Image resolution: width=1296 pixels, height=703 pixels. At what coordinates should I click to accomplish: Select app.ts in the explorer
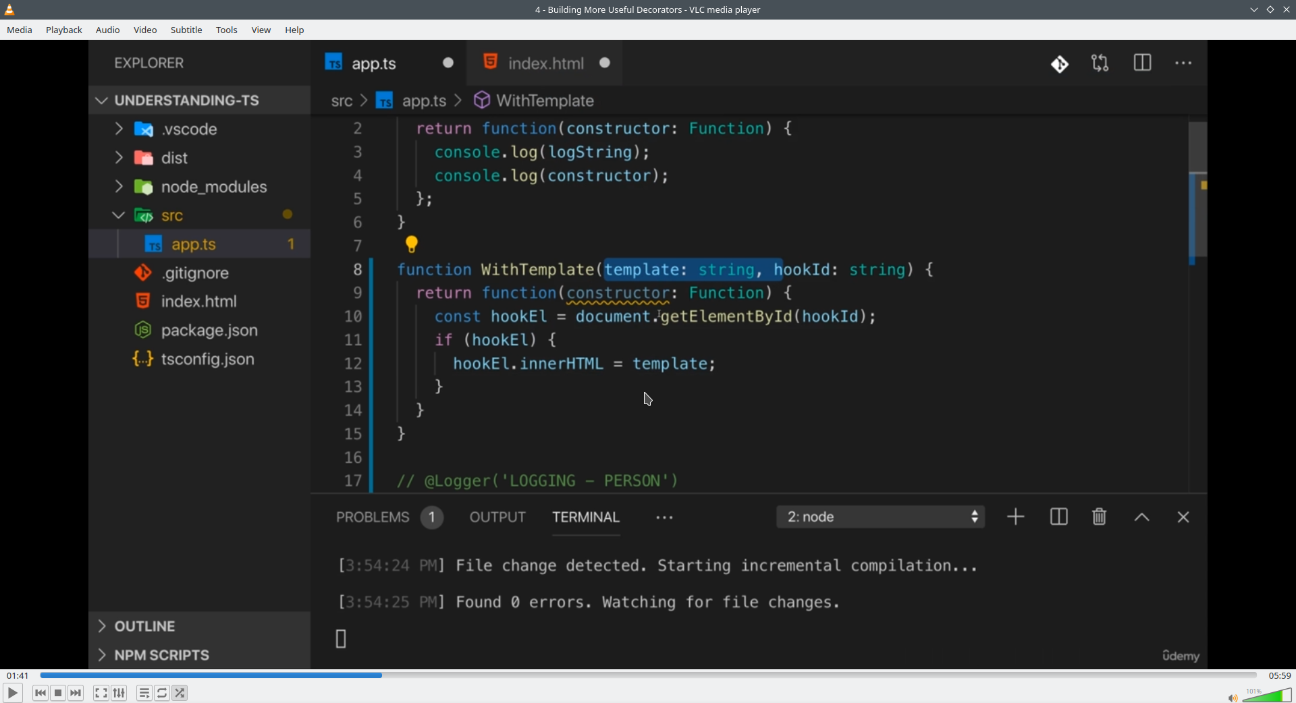200,244
